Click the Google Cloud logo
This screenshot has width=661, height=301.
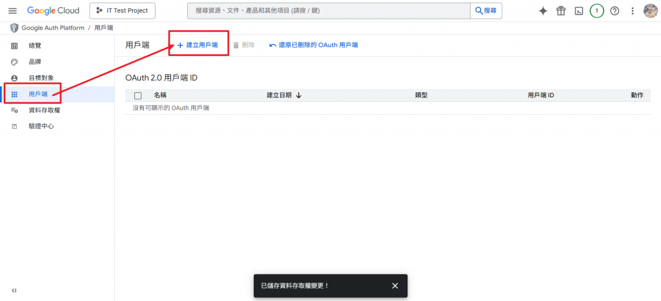point(53,11)
